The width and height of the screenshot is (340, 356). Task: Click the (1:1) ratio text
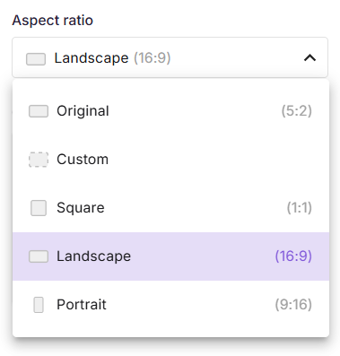pos(300,208)
